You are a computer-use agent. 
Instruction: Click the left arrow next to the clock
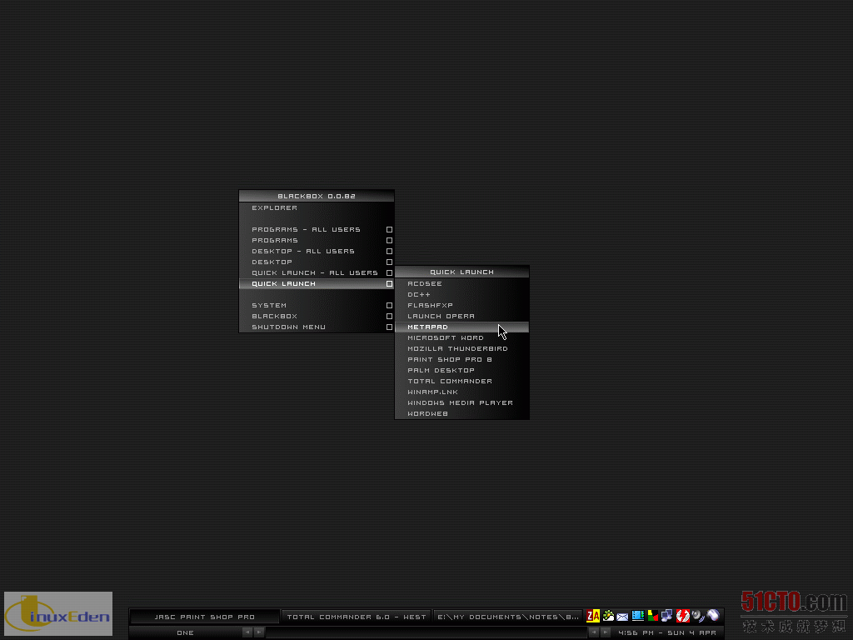pos(594,632)
